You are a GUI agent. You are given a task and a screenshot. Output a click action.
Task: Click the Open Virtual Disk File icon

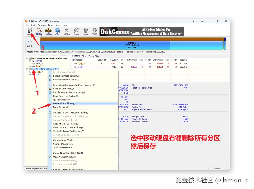50,157
